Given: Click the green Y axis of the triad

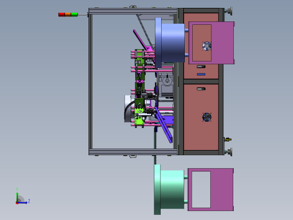Looking at the screenshot, I should 17,197.
